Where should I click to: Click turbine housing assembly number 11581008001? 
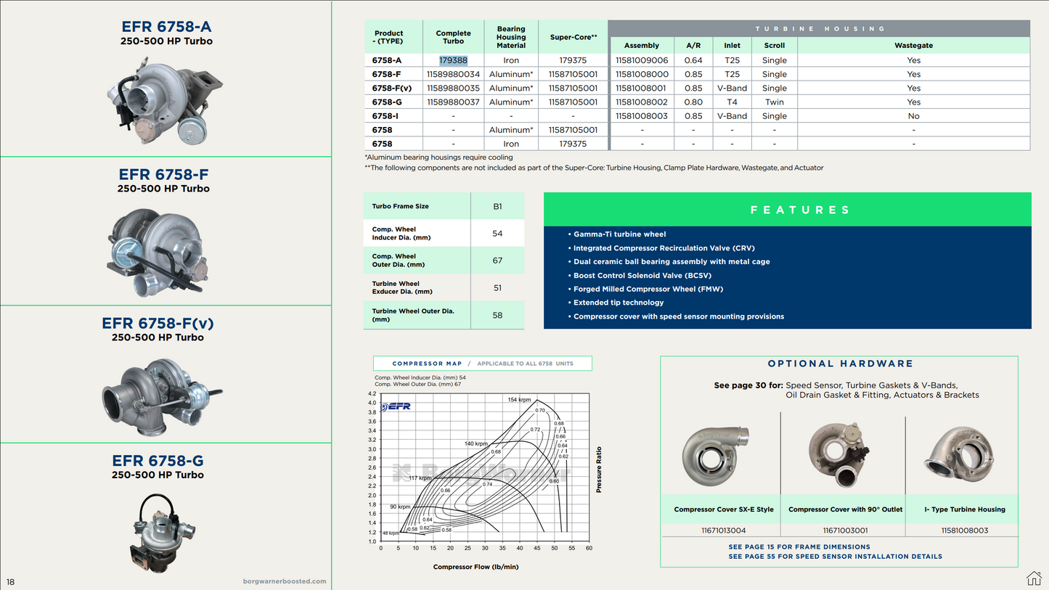click(x=642, y=88)
